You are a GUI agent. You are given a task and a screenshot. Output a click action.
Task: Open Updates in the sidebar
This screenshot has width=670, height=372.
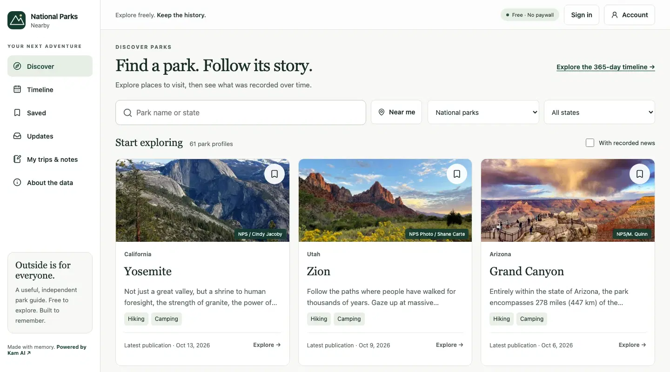pos(50,136)
